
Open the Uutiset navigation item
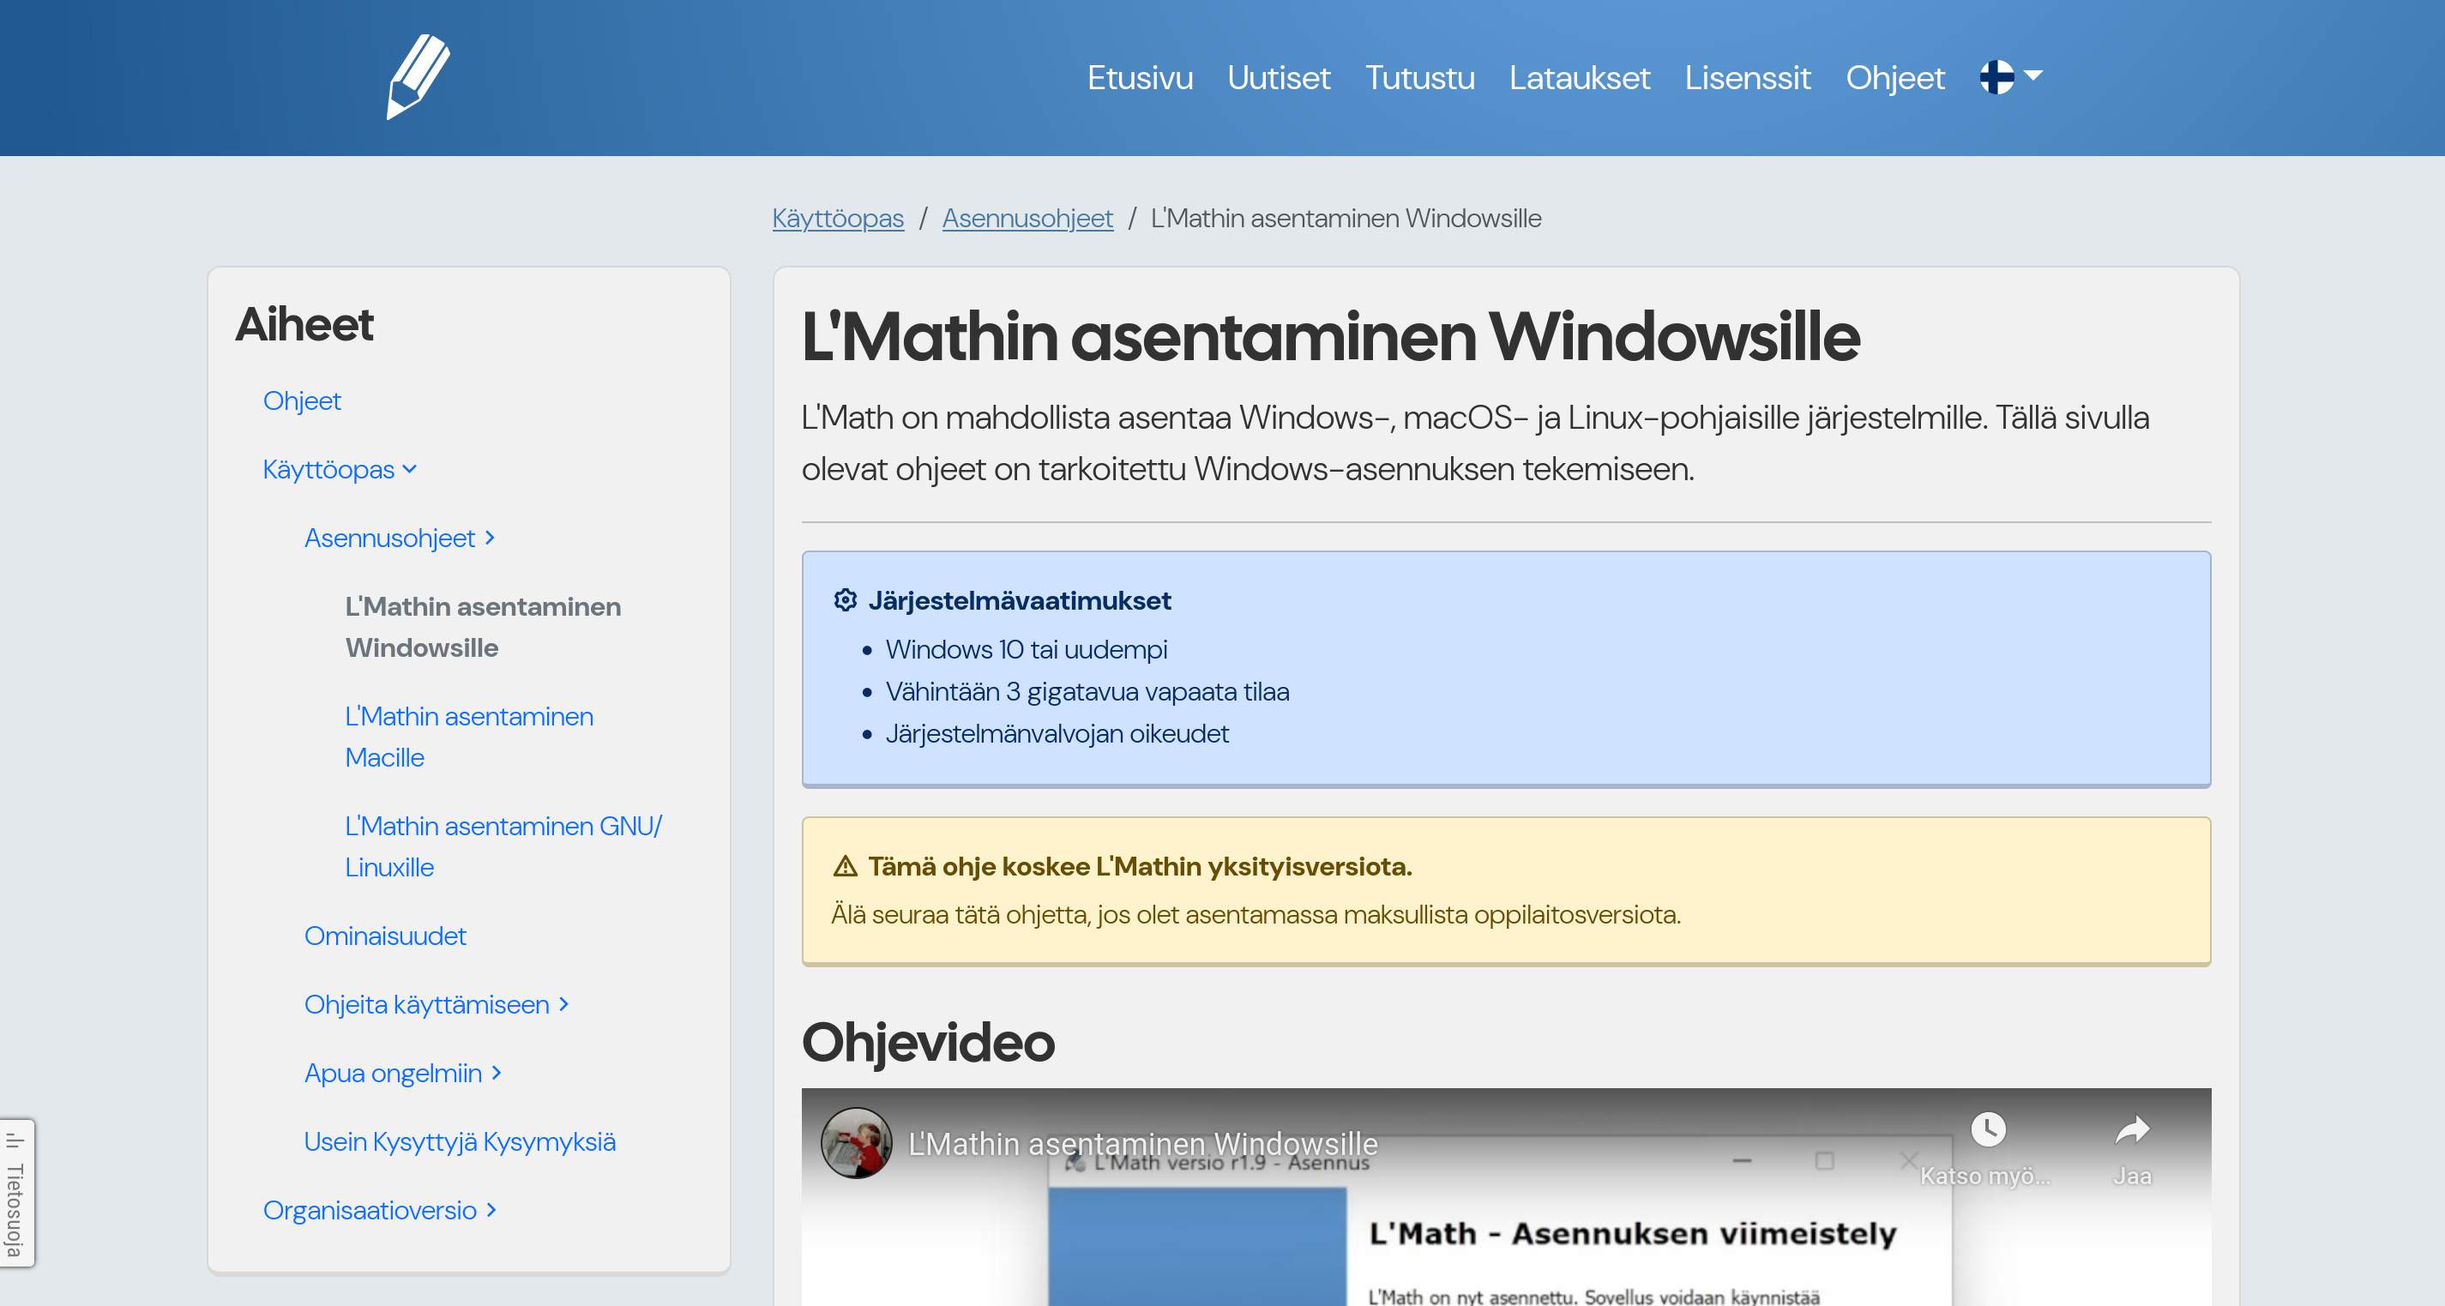[1279, 77]
